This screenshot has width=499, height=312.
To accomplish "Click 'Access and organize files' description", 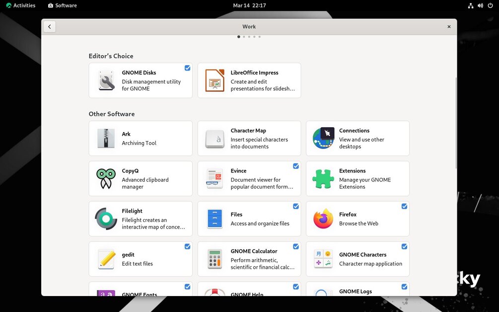I will 260,224.
